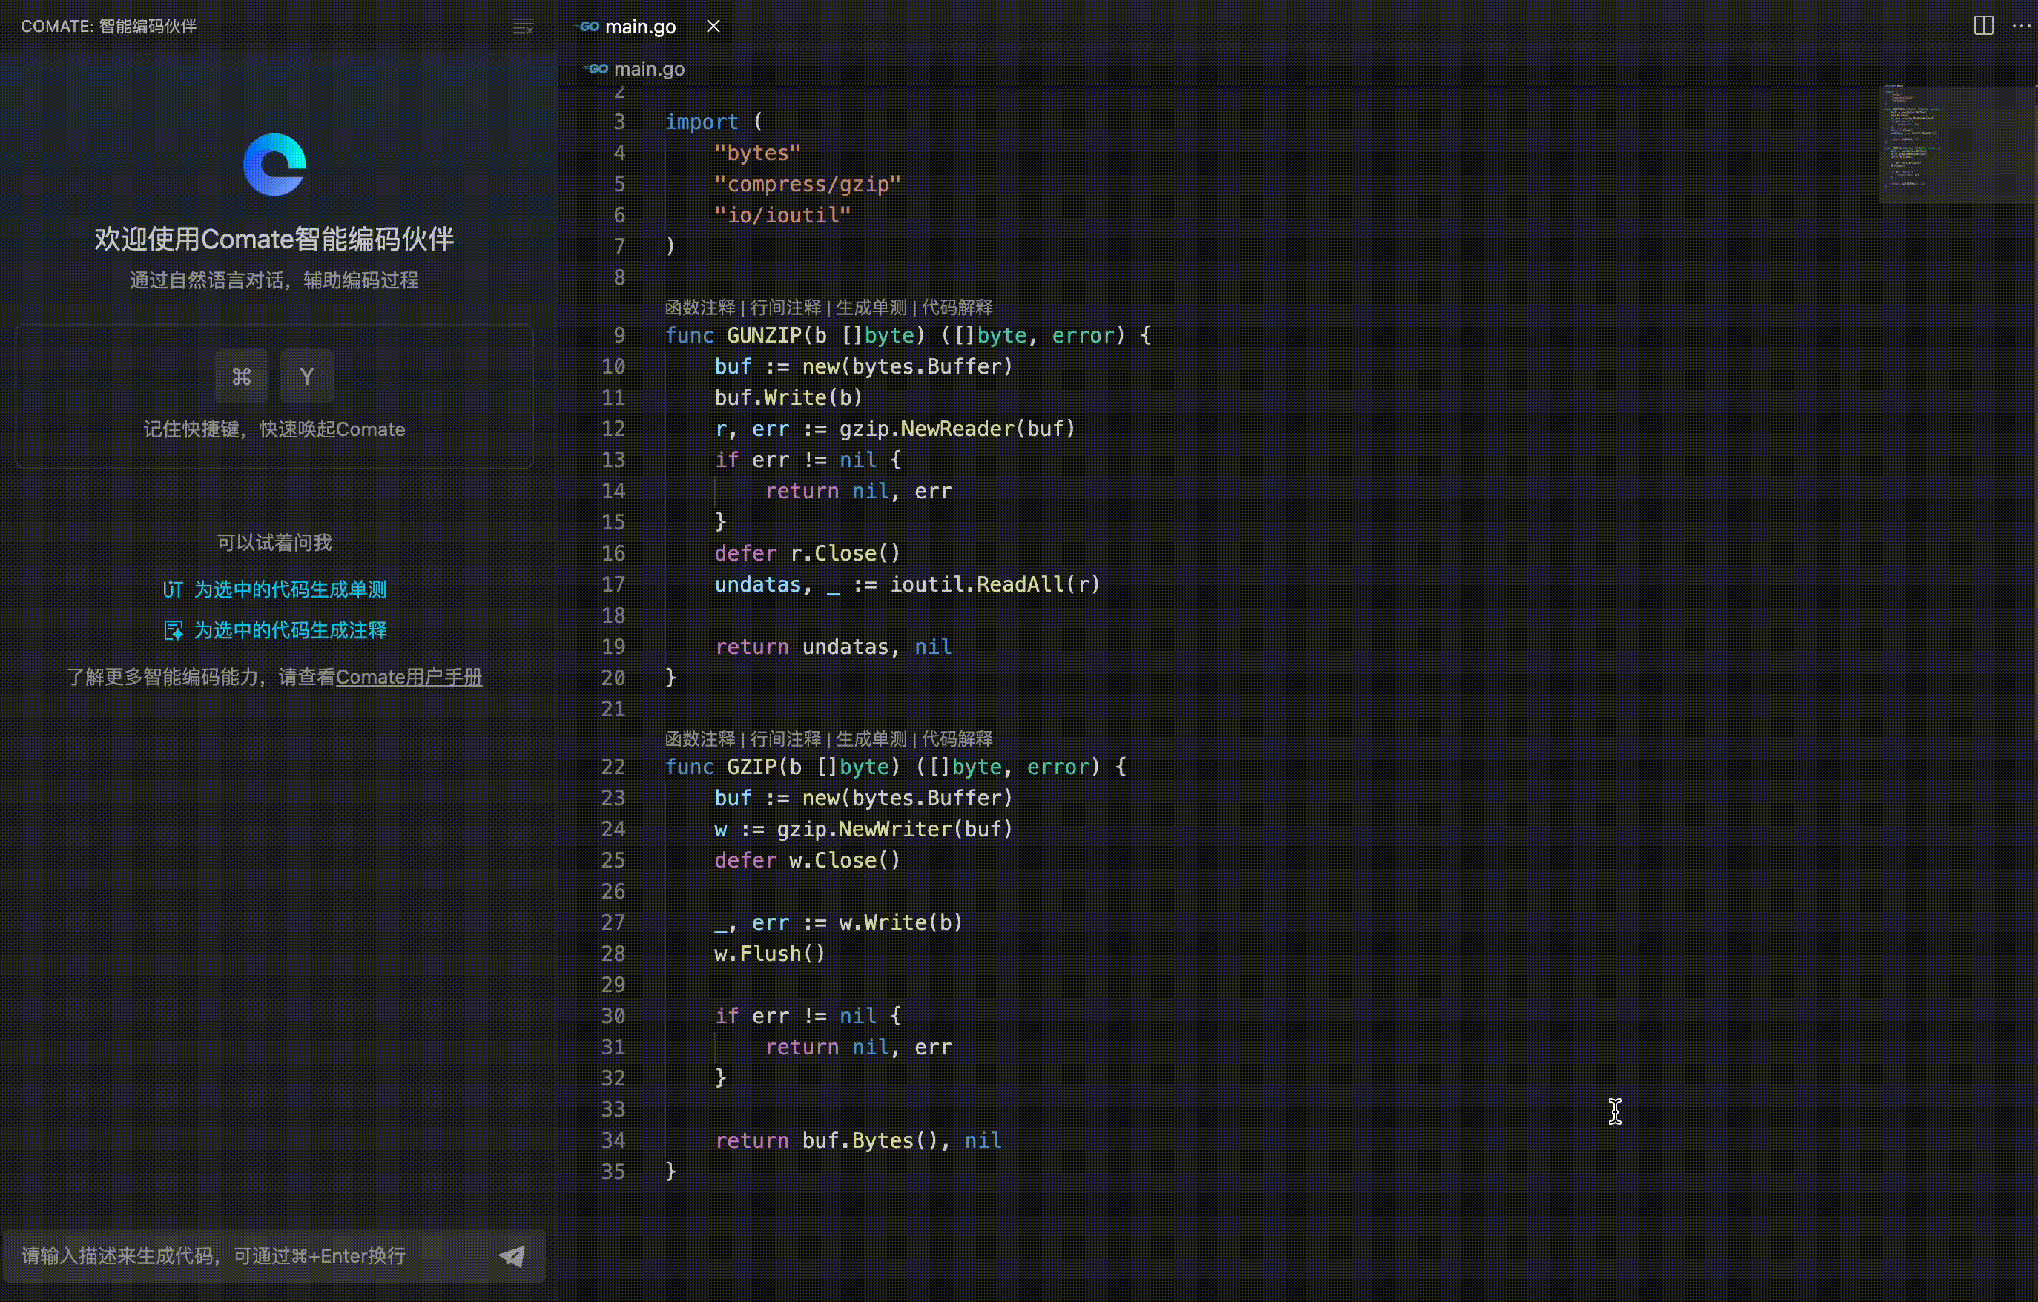Click main.go in the breadcrumb
2038x1302 pixels.
click(x=649, y=68)
